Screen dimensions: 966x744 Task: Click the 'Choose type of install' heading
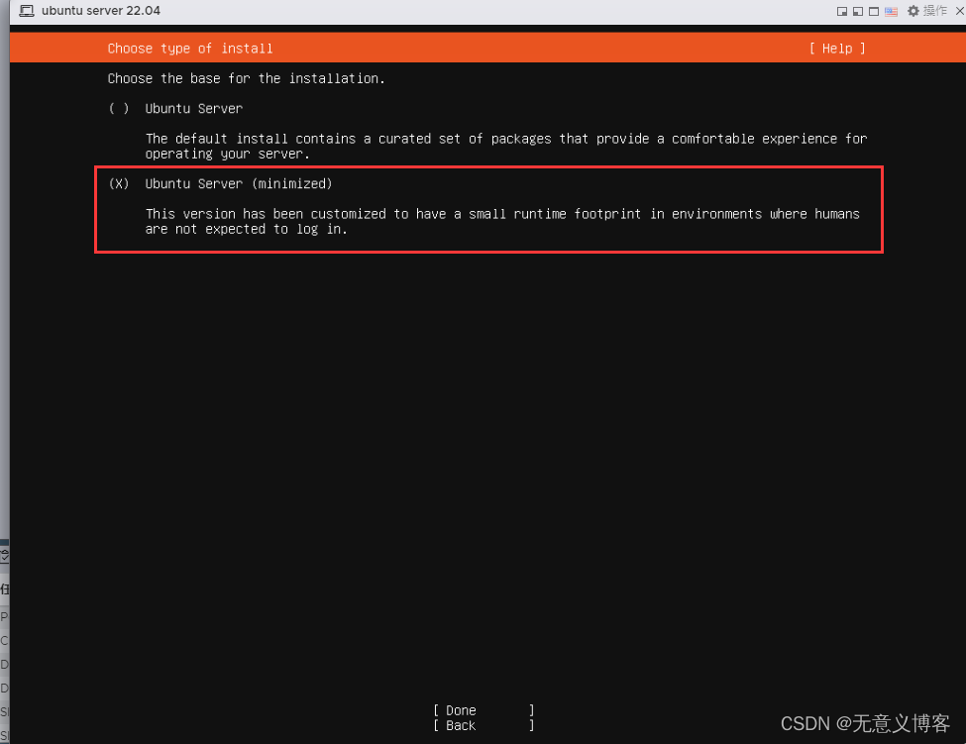(x=190, y=49)
